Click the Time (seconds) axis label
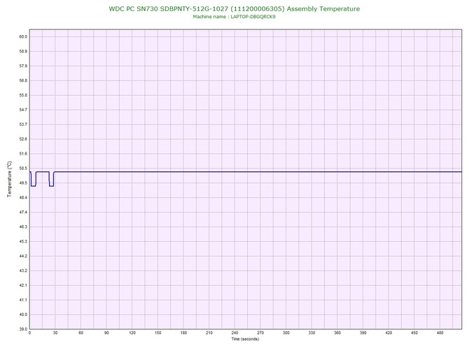 pos(245,339)
